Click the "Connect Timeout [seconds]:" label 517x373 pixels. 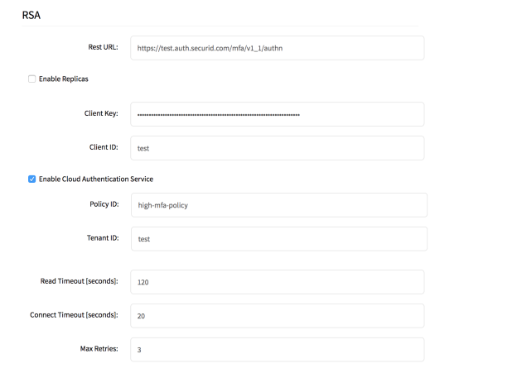click(x=75, y=315)
